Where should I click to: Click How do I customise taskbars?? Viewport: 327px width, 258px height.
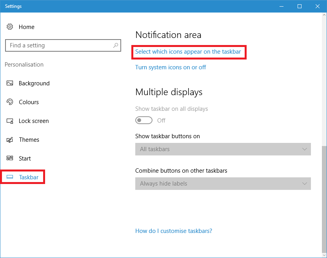[x=173, y=231]
